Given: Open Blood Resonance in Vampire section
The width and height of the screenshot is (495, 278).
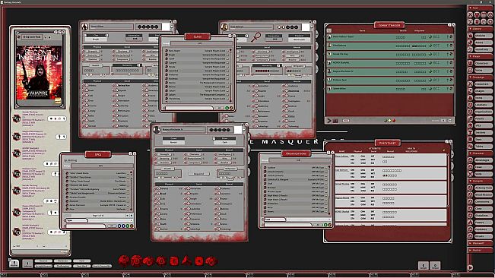Looking at the screenshot, I should [484, 194].
